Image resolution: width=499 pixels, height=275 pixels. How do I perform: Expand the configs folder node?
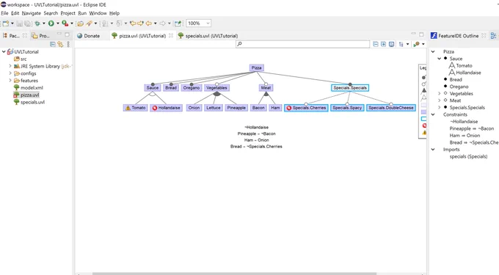(10, 73)
